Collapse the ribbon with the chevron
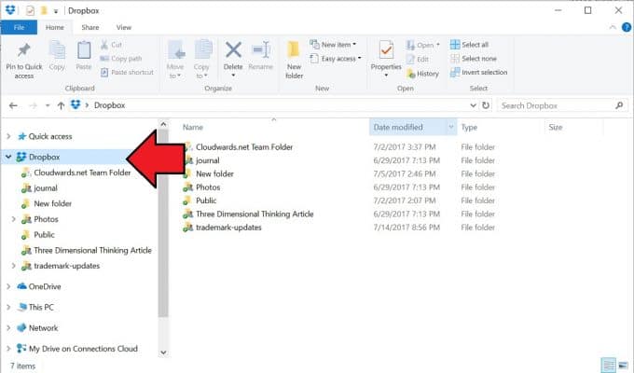Viewport: 634px width, 373px height. (x=613, y=28)
